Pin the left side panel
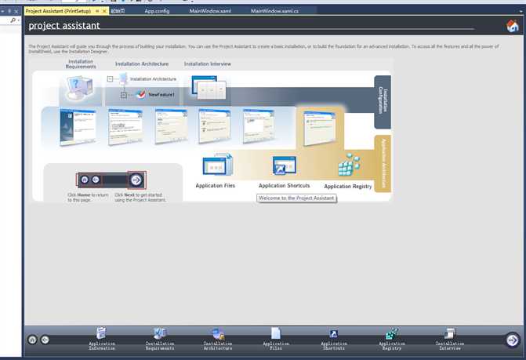Viewport: 526px width, 360px height. tap(9, 11)
